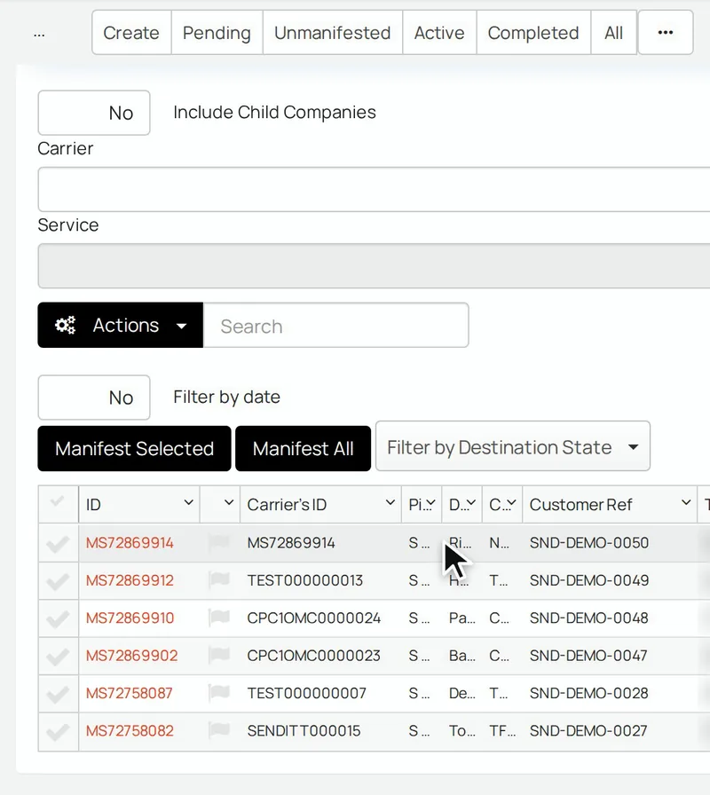The width and height of the screenshot is (710, 795).
Task: Open the Pi... column header dropdown
Action: (430, 502)
